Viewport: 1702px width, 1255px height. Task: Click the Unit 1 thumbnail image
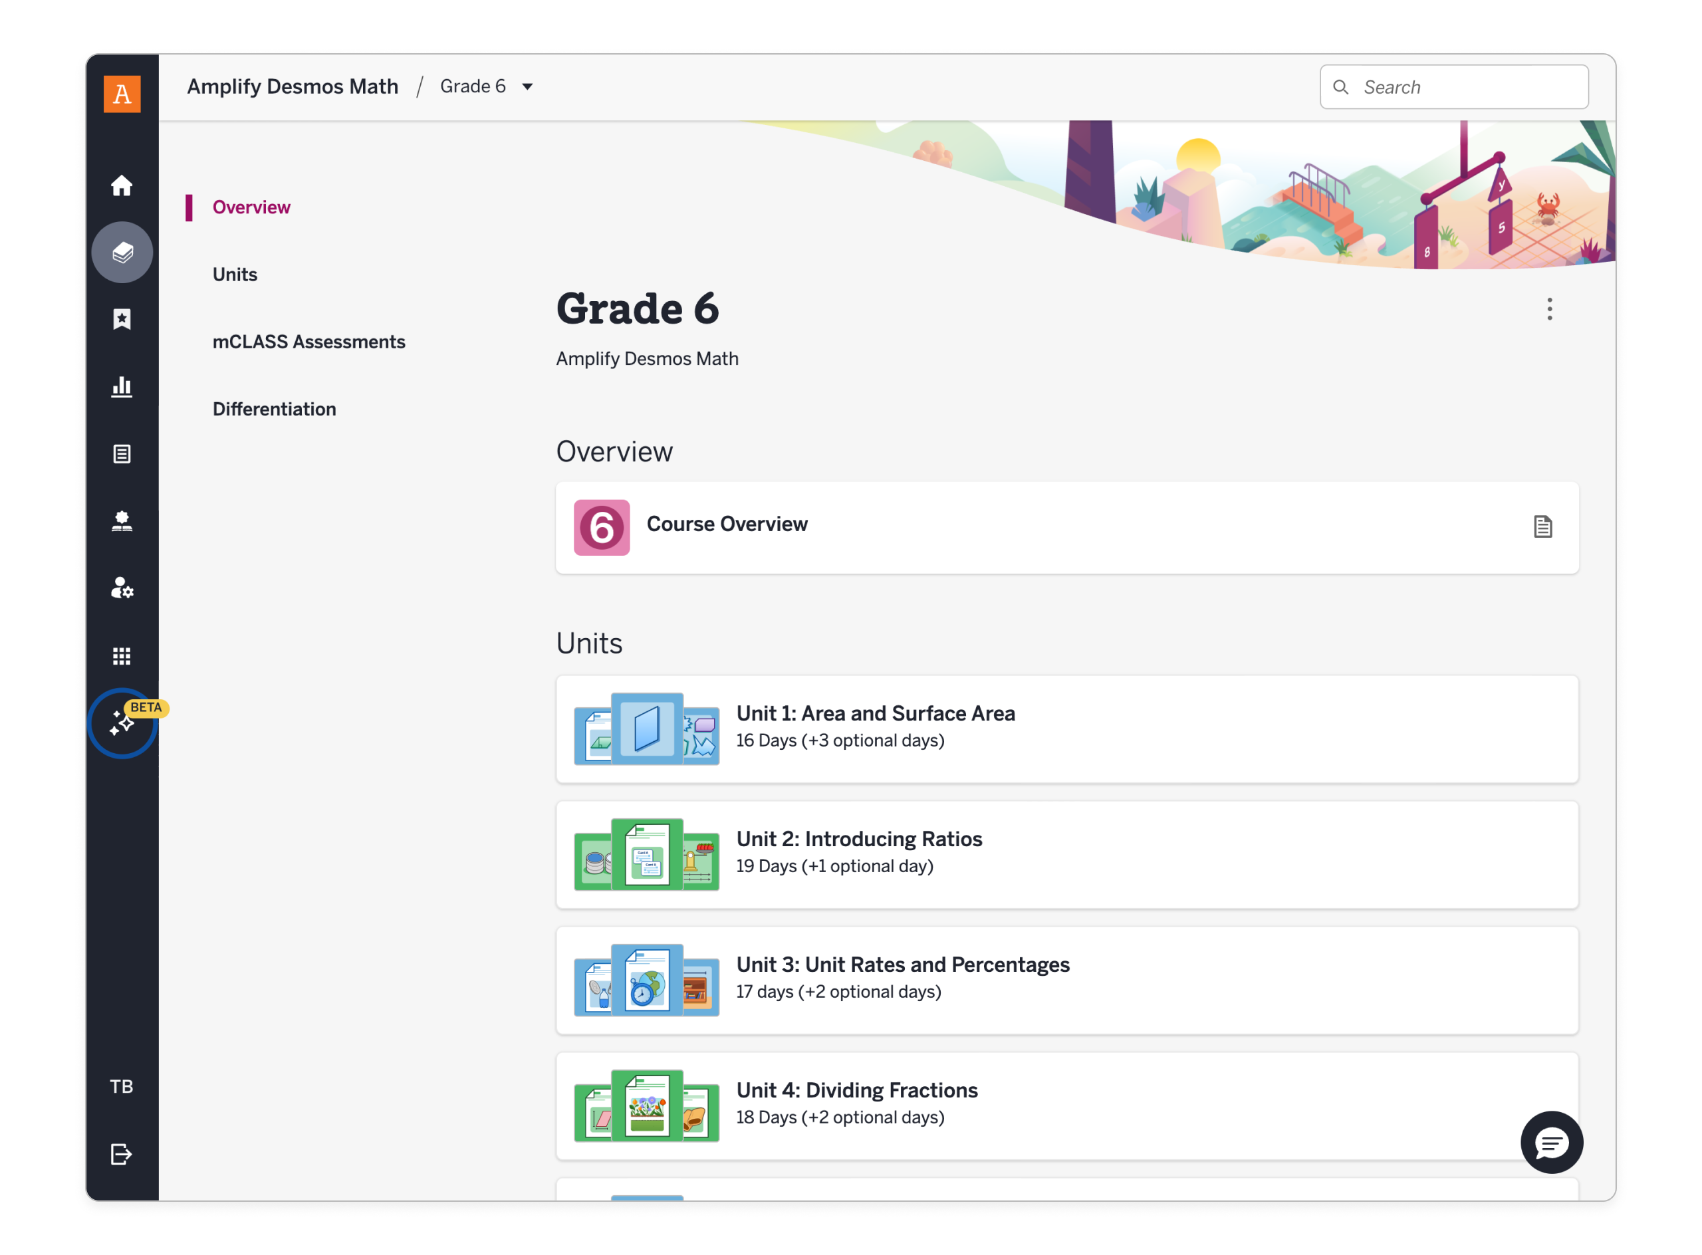coord(648,731)
